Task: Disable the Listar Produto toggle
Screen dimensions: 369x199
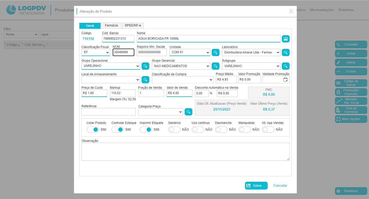Action: click(x=93, y=130)
